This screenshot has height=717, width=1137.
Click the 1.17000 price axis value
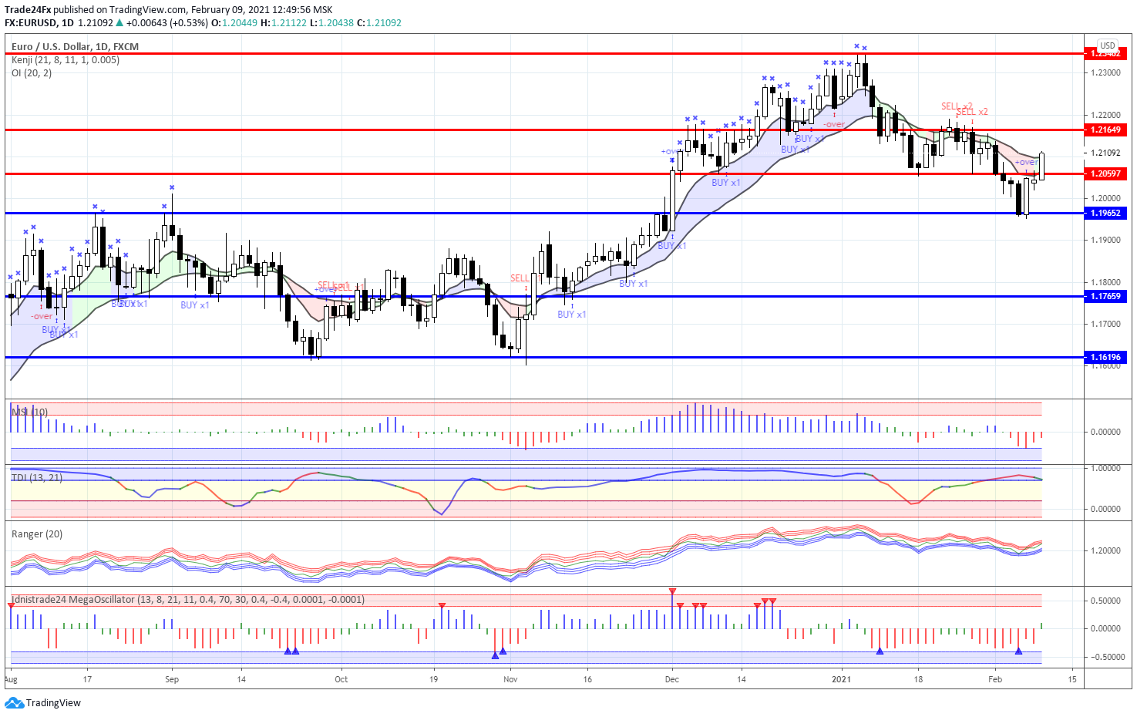(x=1105, y=324)
